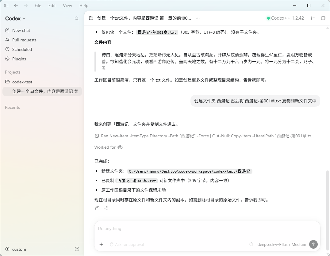This screenshot has width=330, height=256.
Task: Change the Medium reasoning level
Action: pos(299,244)
